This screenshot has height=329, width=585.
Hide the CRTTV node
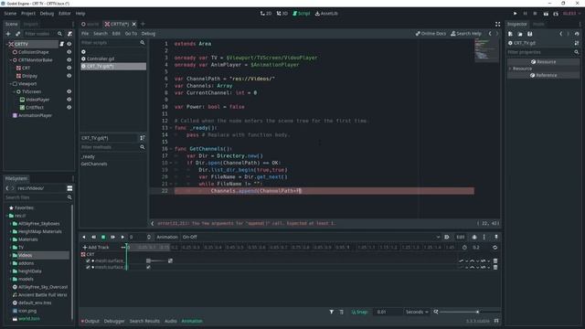[69, 44]
